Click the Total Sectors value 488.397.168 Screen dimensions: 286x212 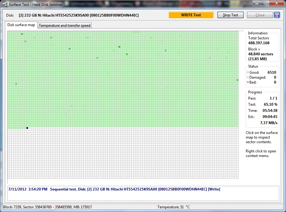pyautogui.click(x=259, y=43)
